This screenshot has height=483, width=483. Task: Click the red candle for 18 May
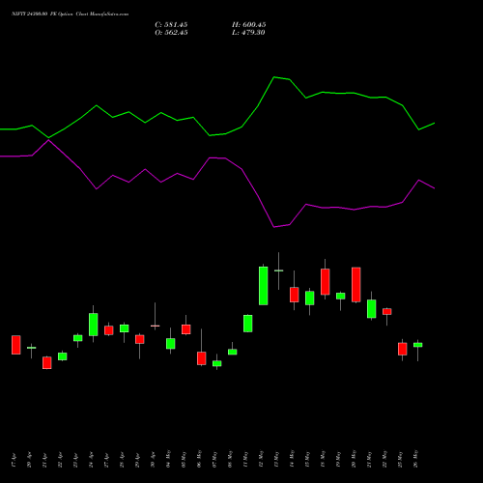[x=326, y=282]
